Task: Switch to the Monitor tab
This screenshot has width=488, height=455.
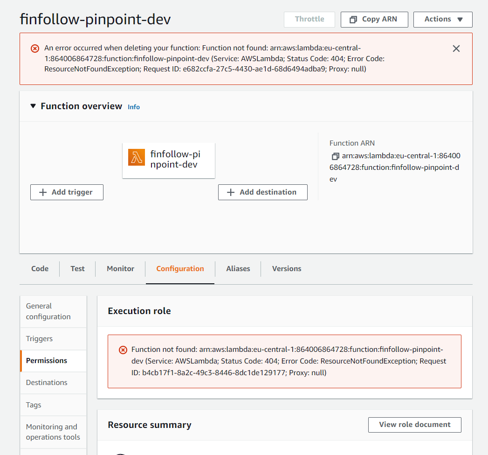Action: 120,268
